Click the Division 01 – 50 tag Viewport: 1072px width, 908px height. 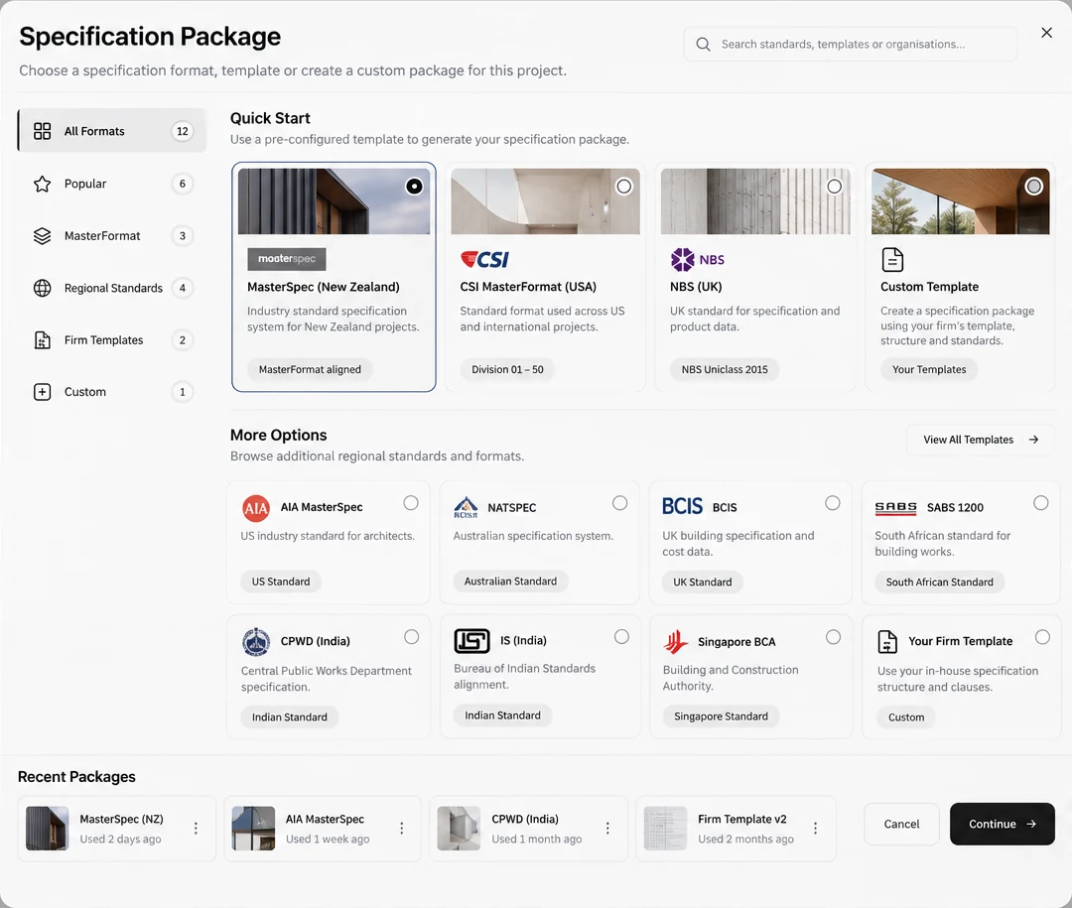[x=507, y=369]
